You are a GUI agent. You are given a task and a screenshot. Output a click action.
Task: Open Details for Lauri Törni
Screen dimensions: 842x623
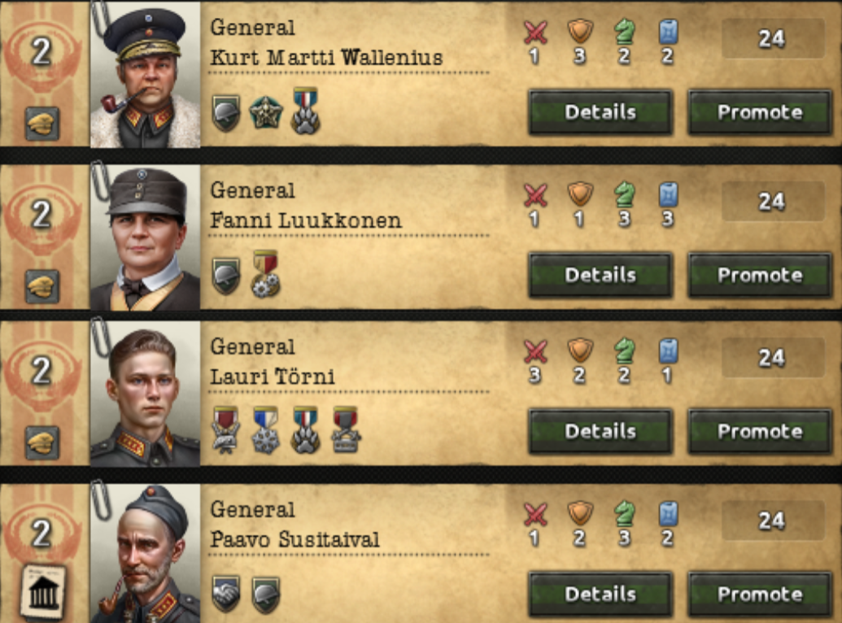600,431
